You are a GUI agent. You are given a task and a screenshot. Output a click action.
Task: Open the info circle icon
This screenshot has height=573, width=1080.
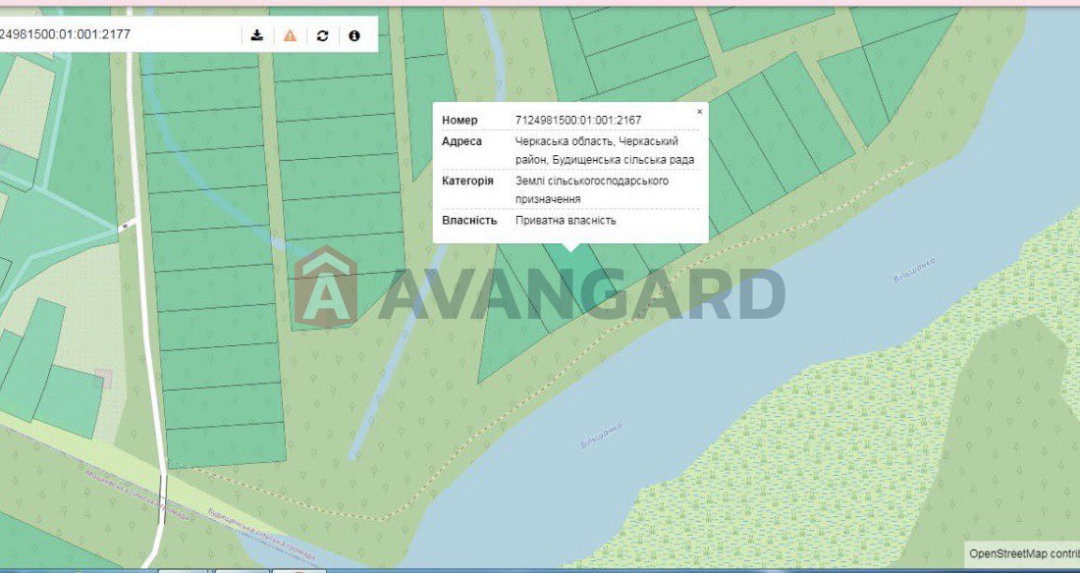click(354, 35)
